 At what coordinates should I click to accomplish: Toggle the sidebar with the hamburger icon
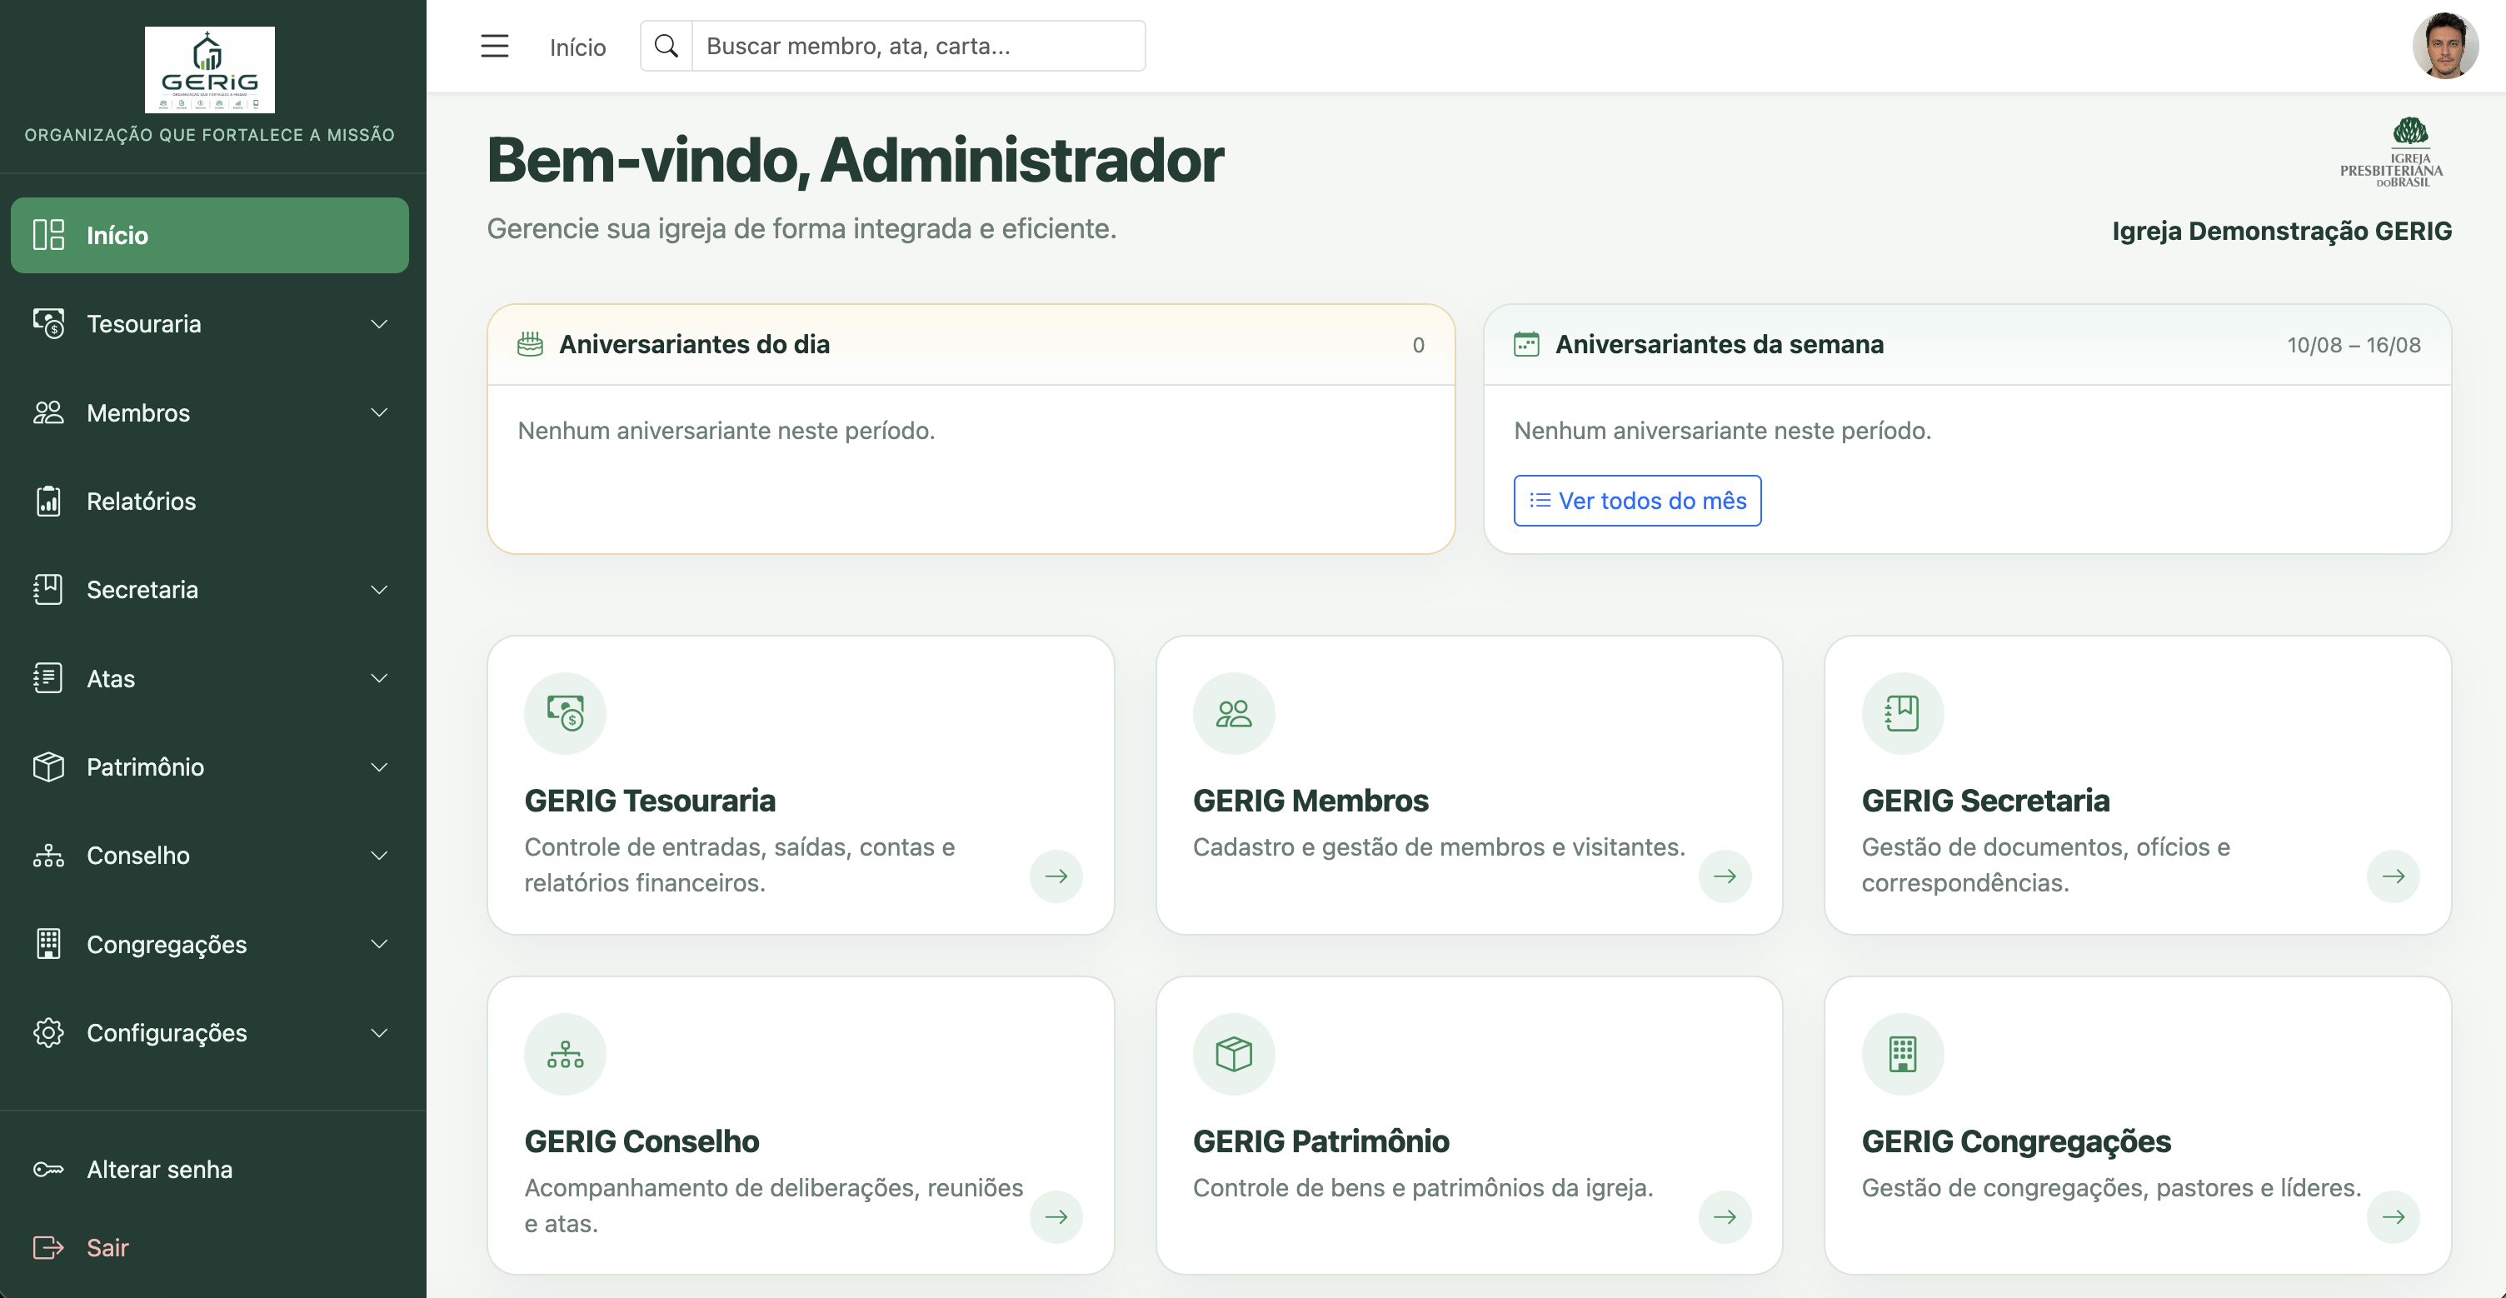(494, 46)
